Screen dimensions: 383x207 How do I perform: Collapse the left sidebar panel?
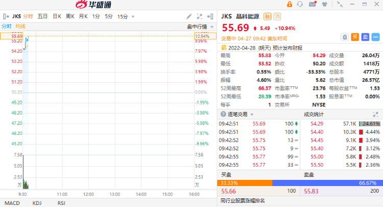click(6, 16)
